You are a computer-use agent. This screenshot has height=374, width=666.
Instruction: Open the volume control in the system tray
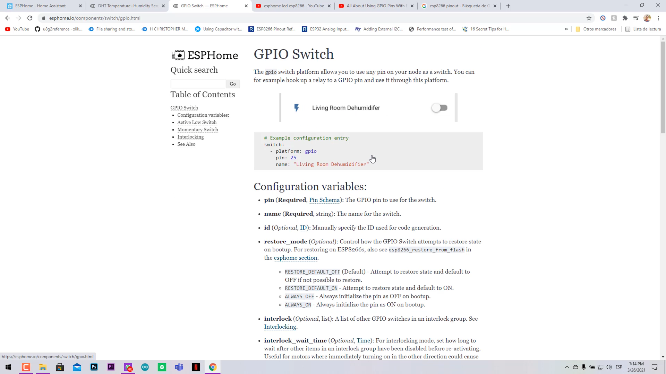pyautogui.click(x=609, y=367)
